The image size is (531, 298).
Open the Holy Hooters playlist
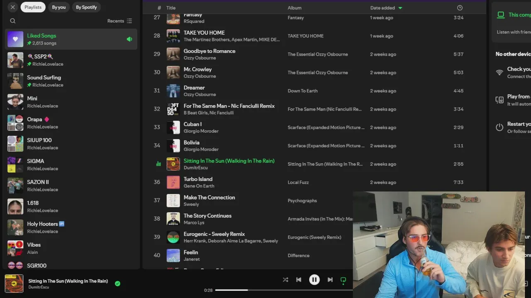point(71,227)
